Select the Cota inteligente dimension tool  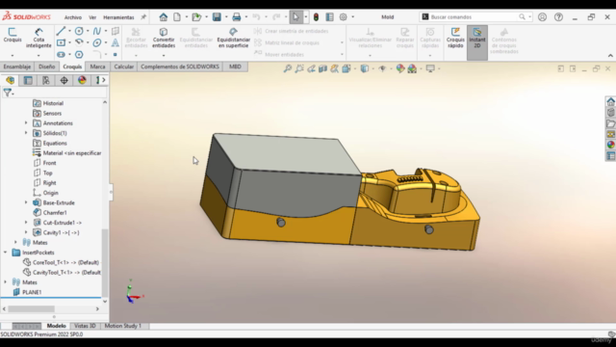point(38,38)
